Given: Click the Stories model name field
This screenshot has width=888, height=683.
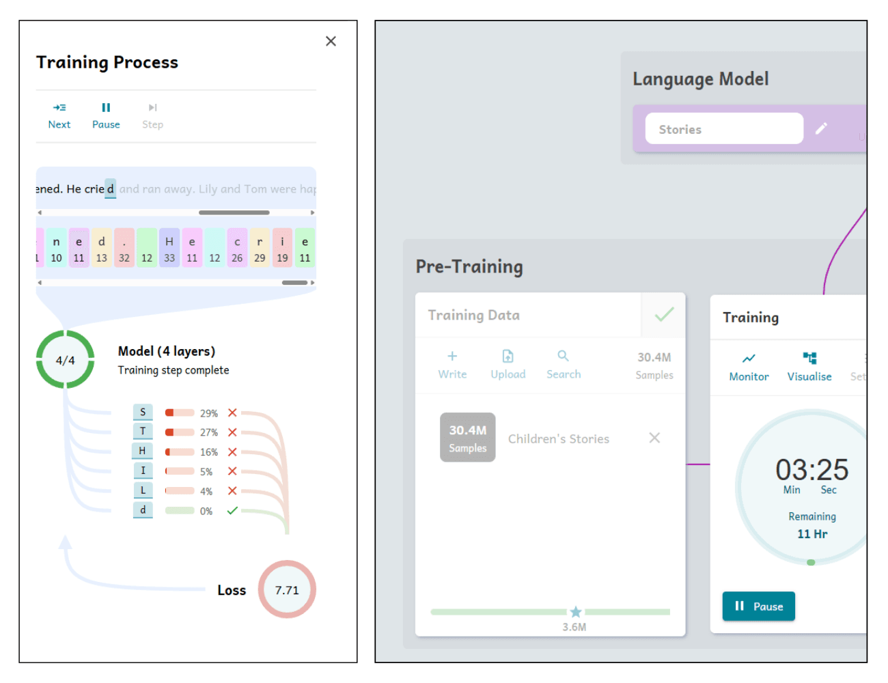Looking at the screenshot, I should point(723,128).
